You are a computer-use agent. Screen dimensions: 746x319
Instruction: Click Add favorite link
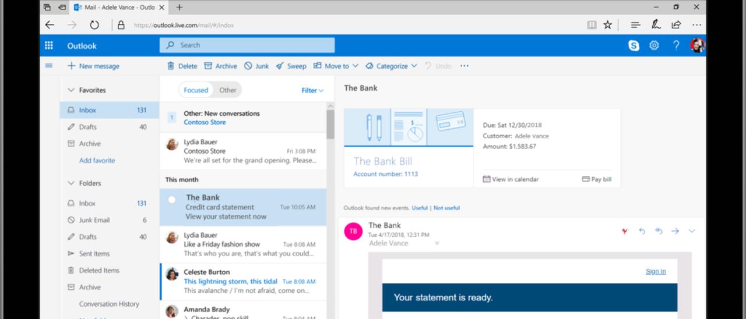(97, 161)
